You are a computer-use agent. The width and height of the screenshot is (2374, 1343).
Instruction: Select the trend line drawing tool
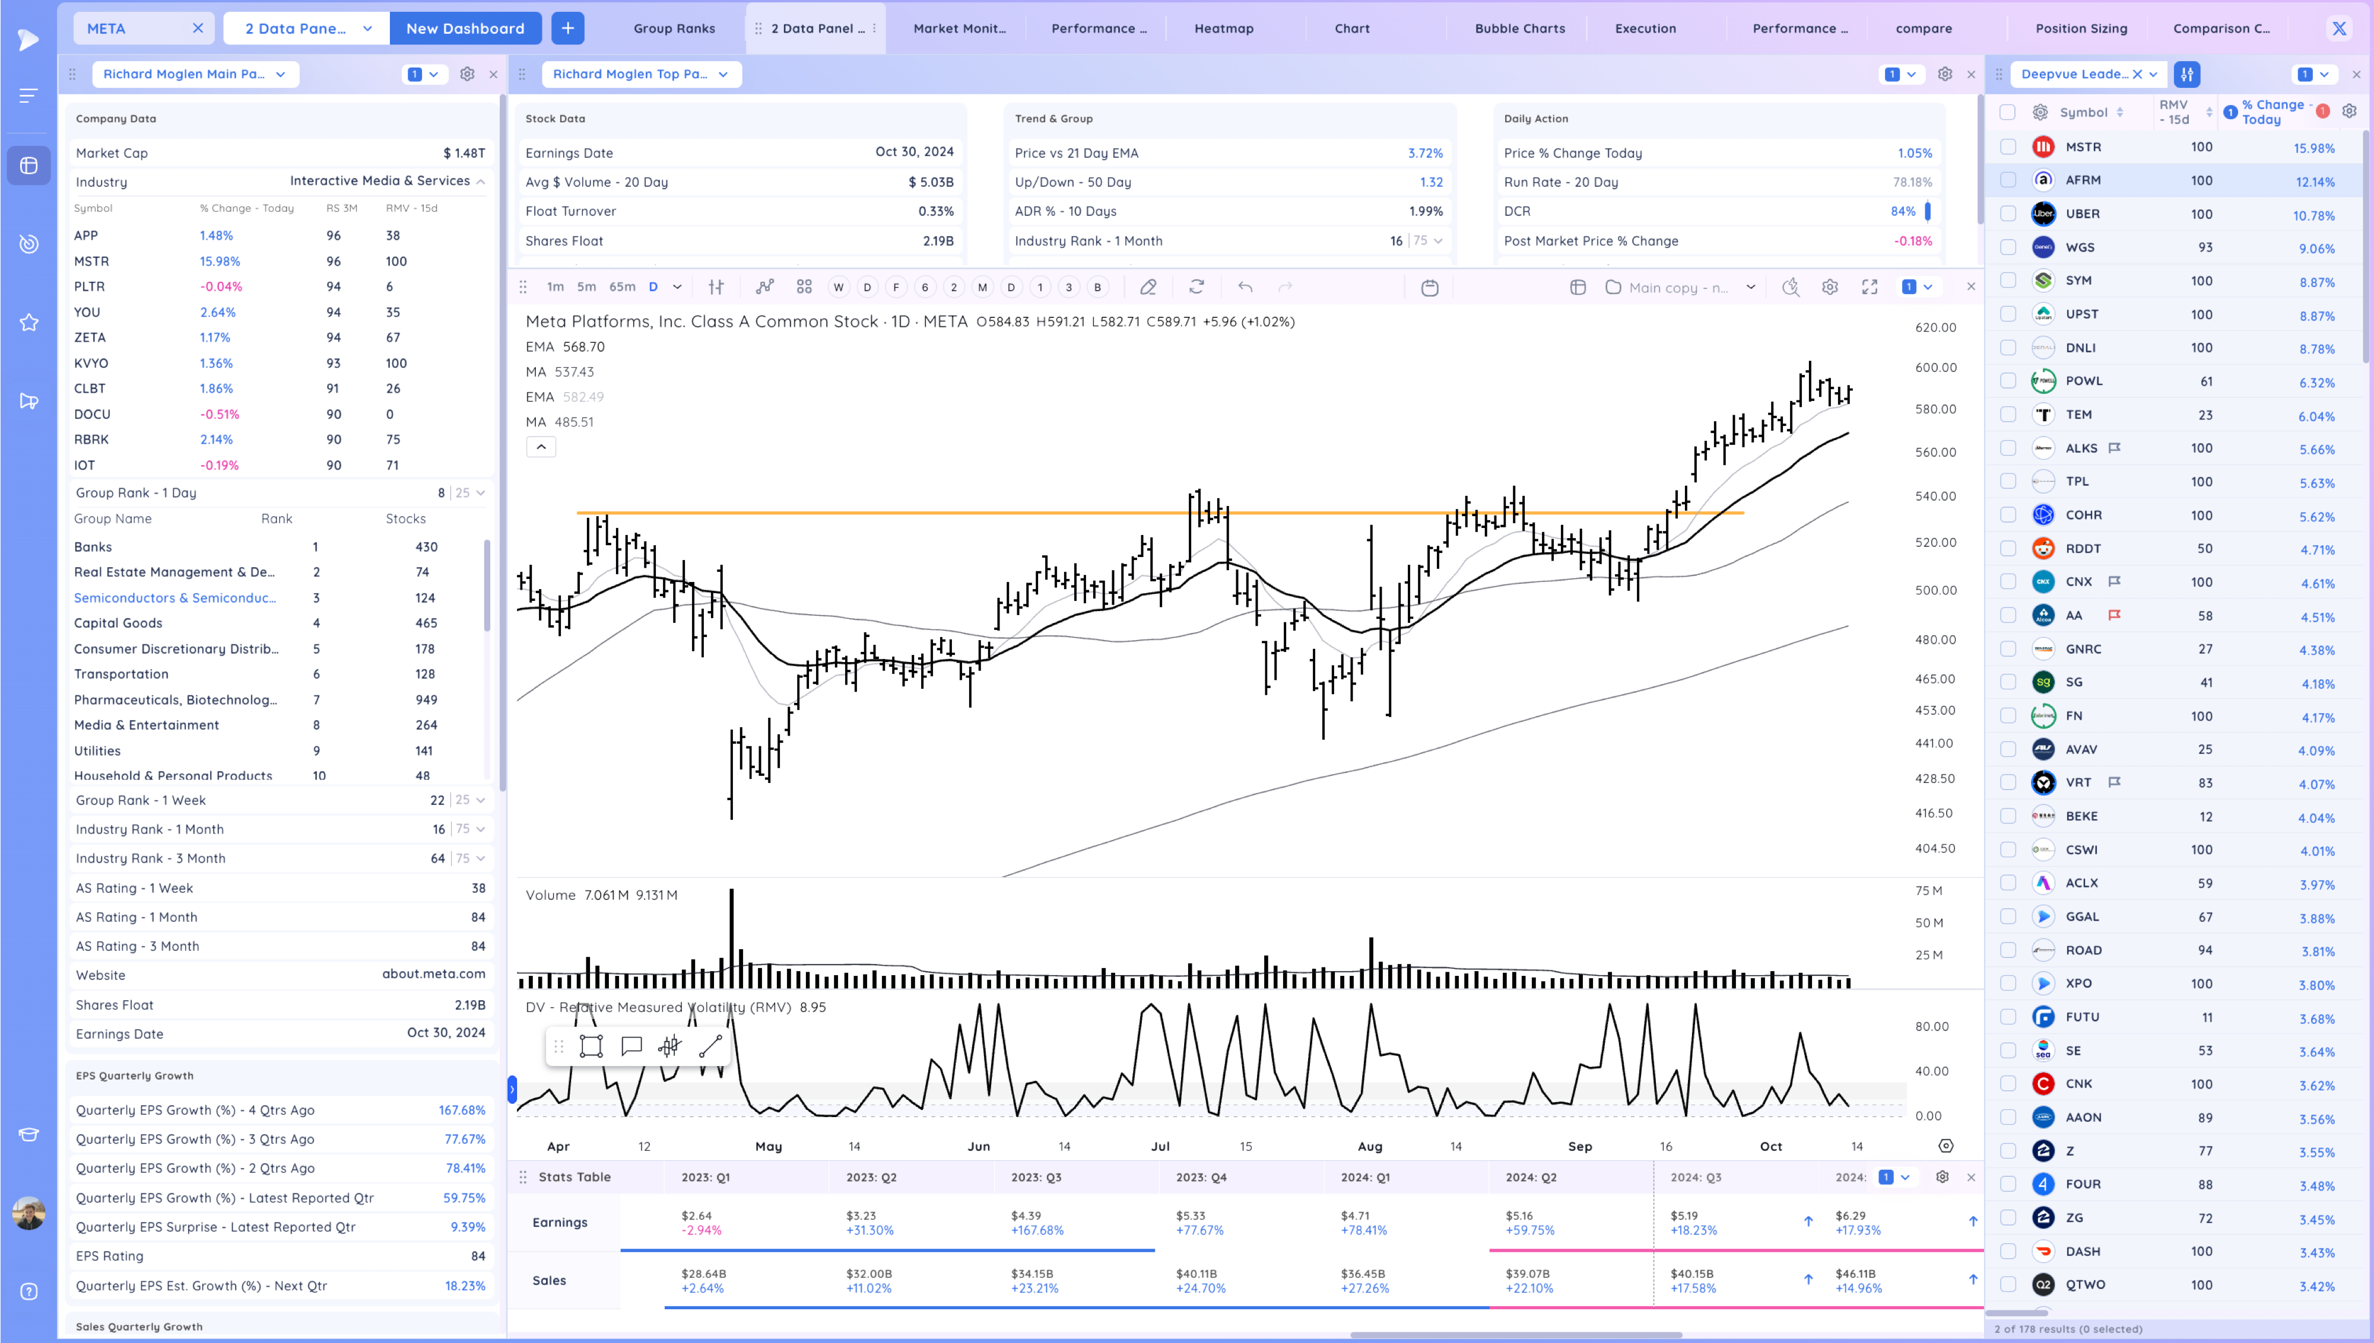[710, 1046]
